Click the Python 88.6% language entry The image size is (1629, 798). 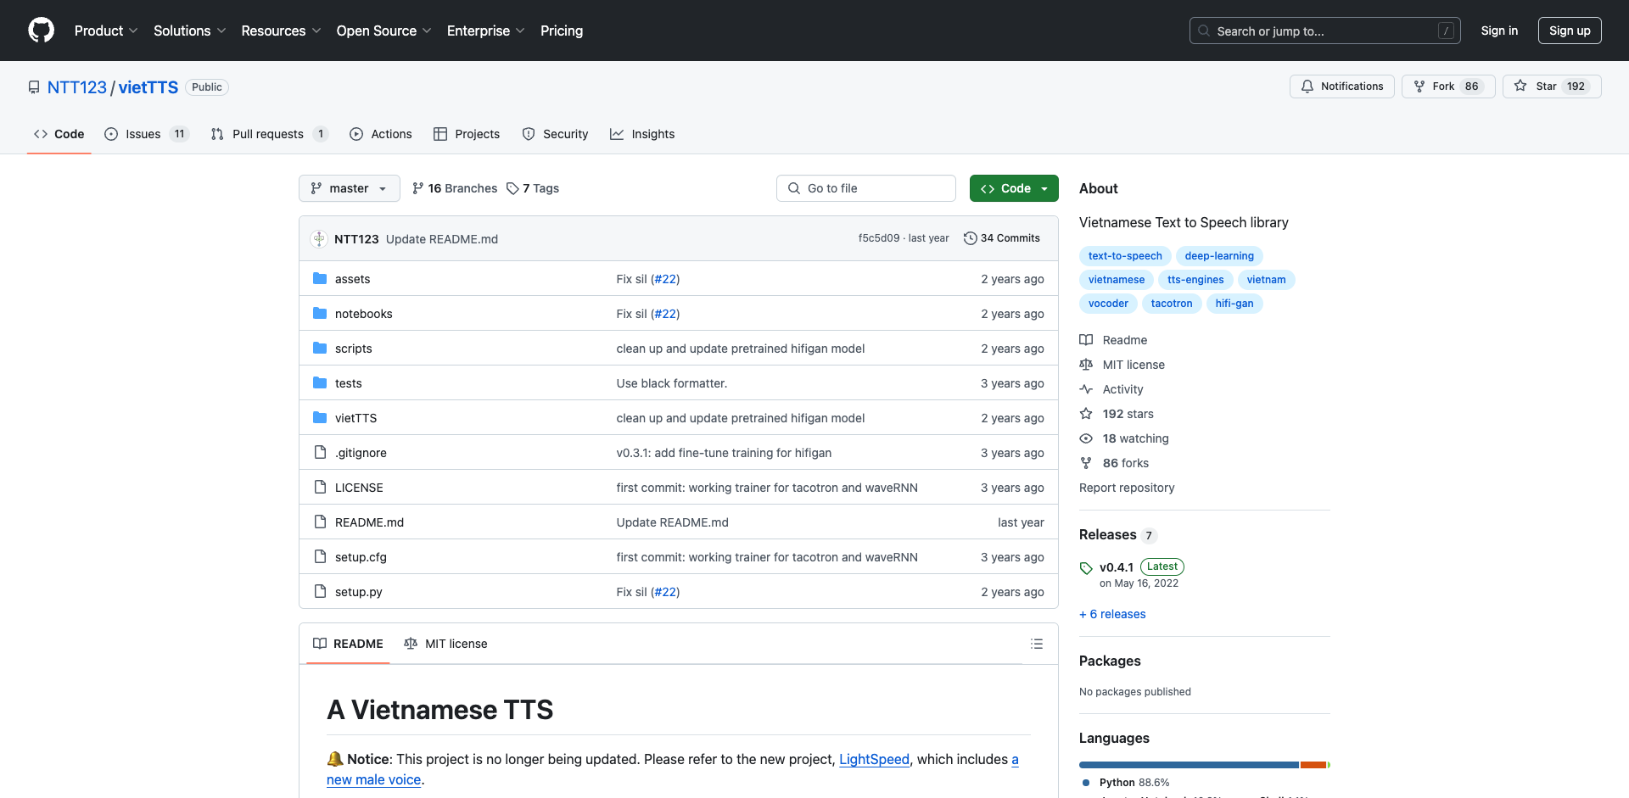pos(1126,783)
